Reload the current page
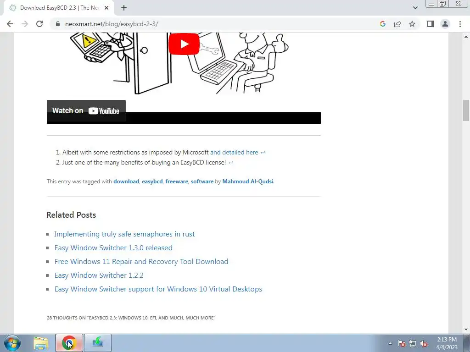The image size is (470, 352). [x=39, y=24]
